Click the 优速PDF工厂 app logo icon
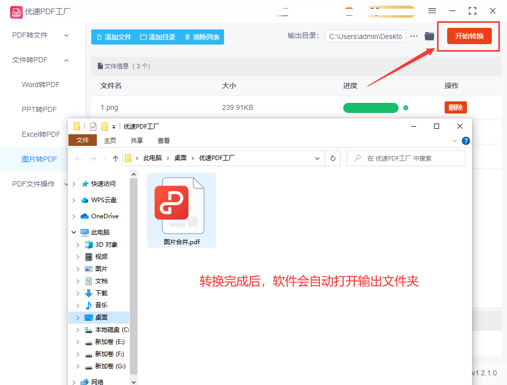507x385 pixels. coord(16,12)
